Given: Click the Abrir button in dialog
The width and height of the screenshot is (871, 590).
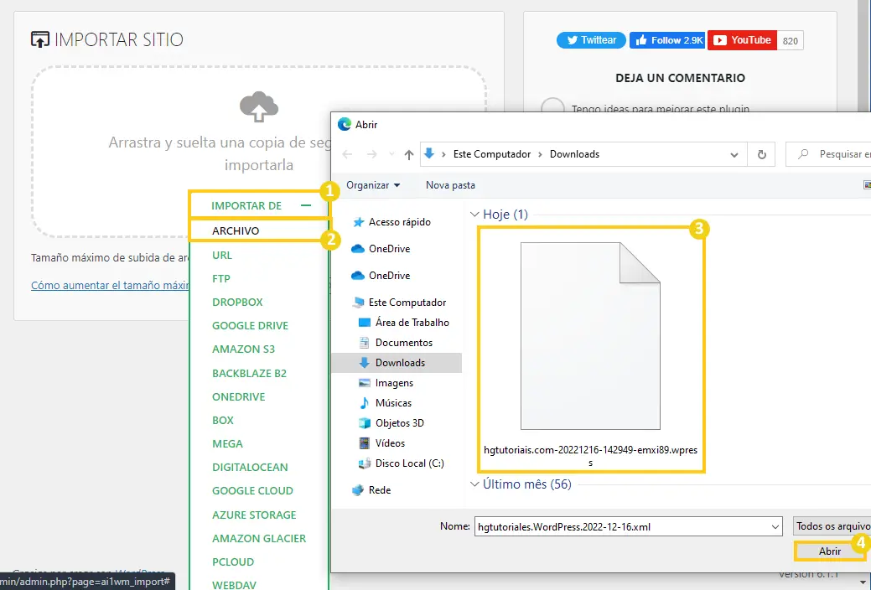Looking at the screenshot, I should (x=830, y=551).
